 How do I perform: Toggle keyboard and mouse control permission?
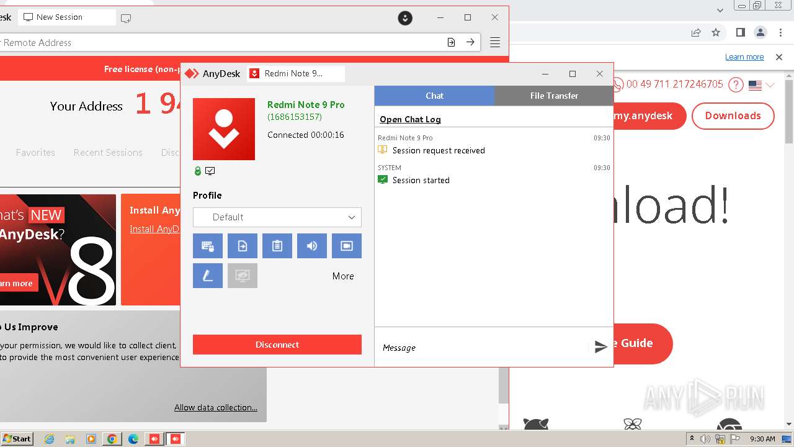(x=208, y=246)
